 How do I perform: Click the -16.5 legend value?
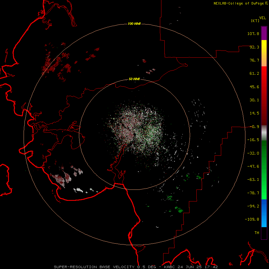tap(253, 140)
